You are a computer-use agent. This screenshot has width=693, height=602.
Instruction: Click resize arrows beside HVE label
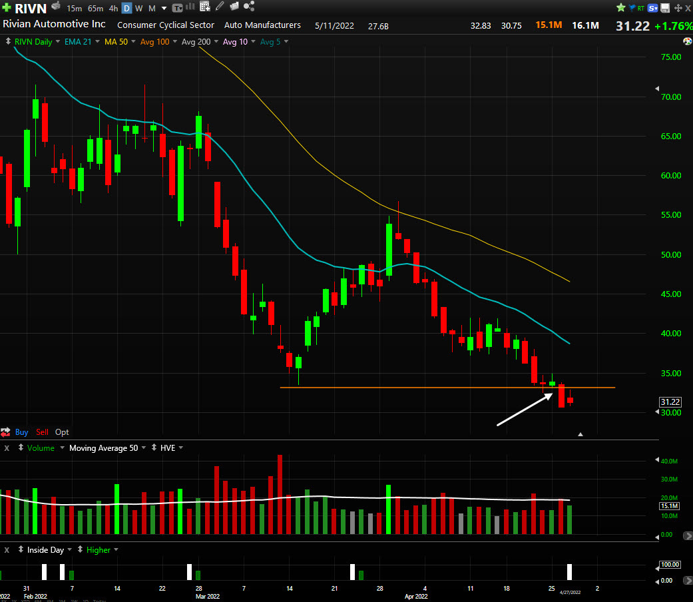(x=154, y=448)
